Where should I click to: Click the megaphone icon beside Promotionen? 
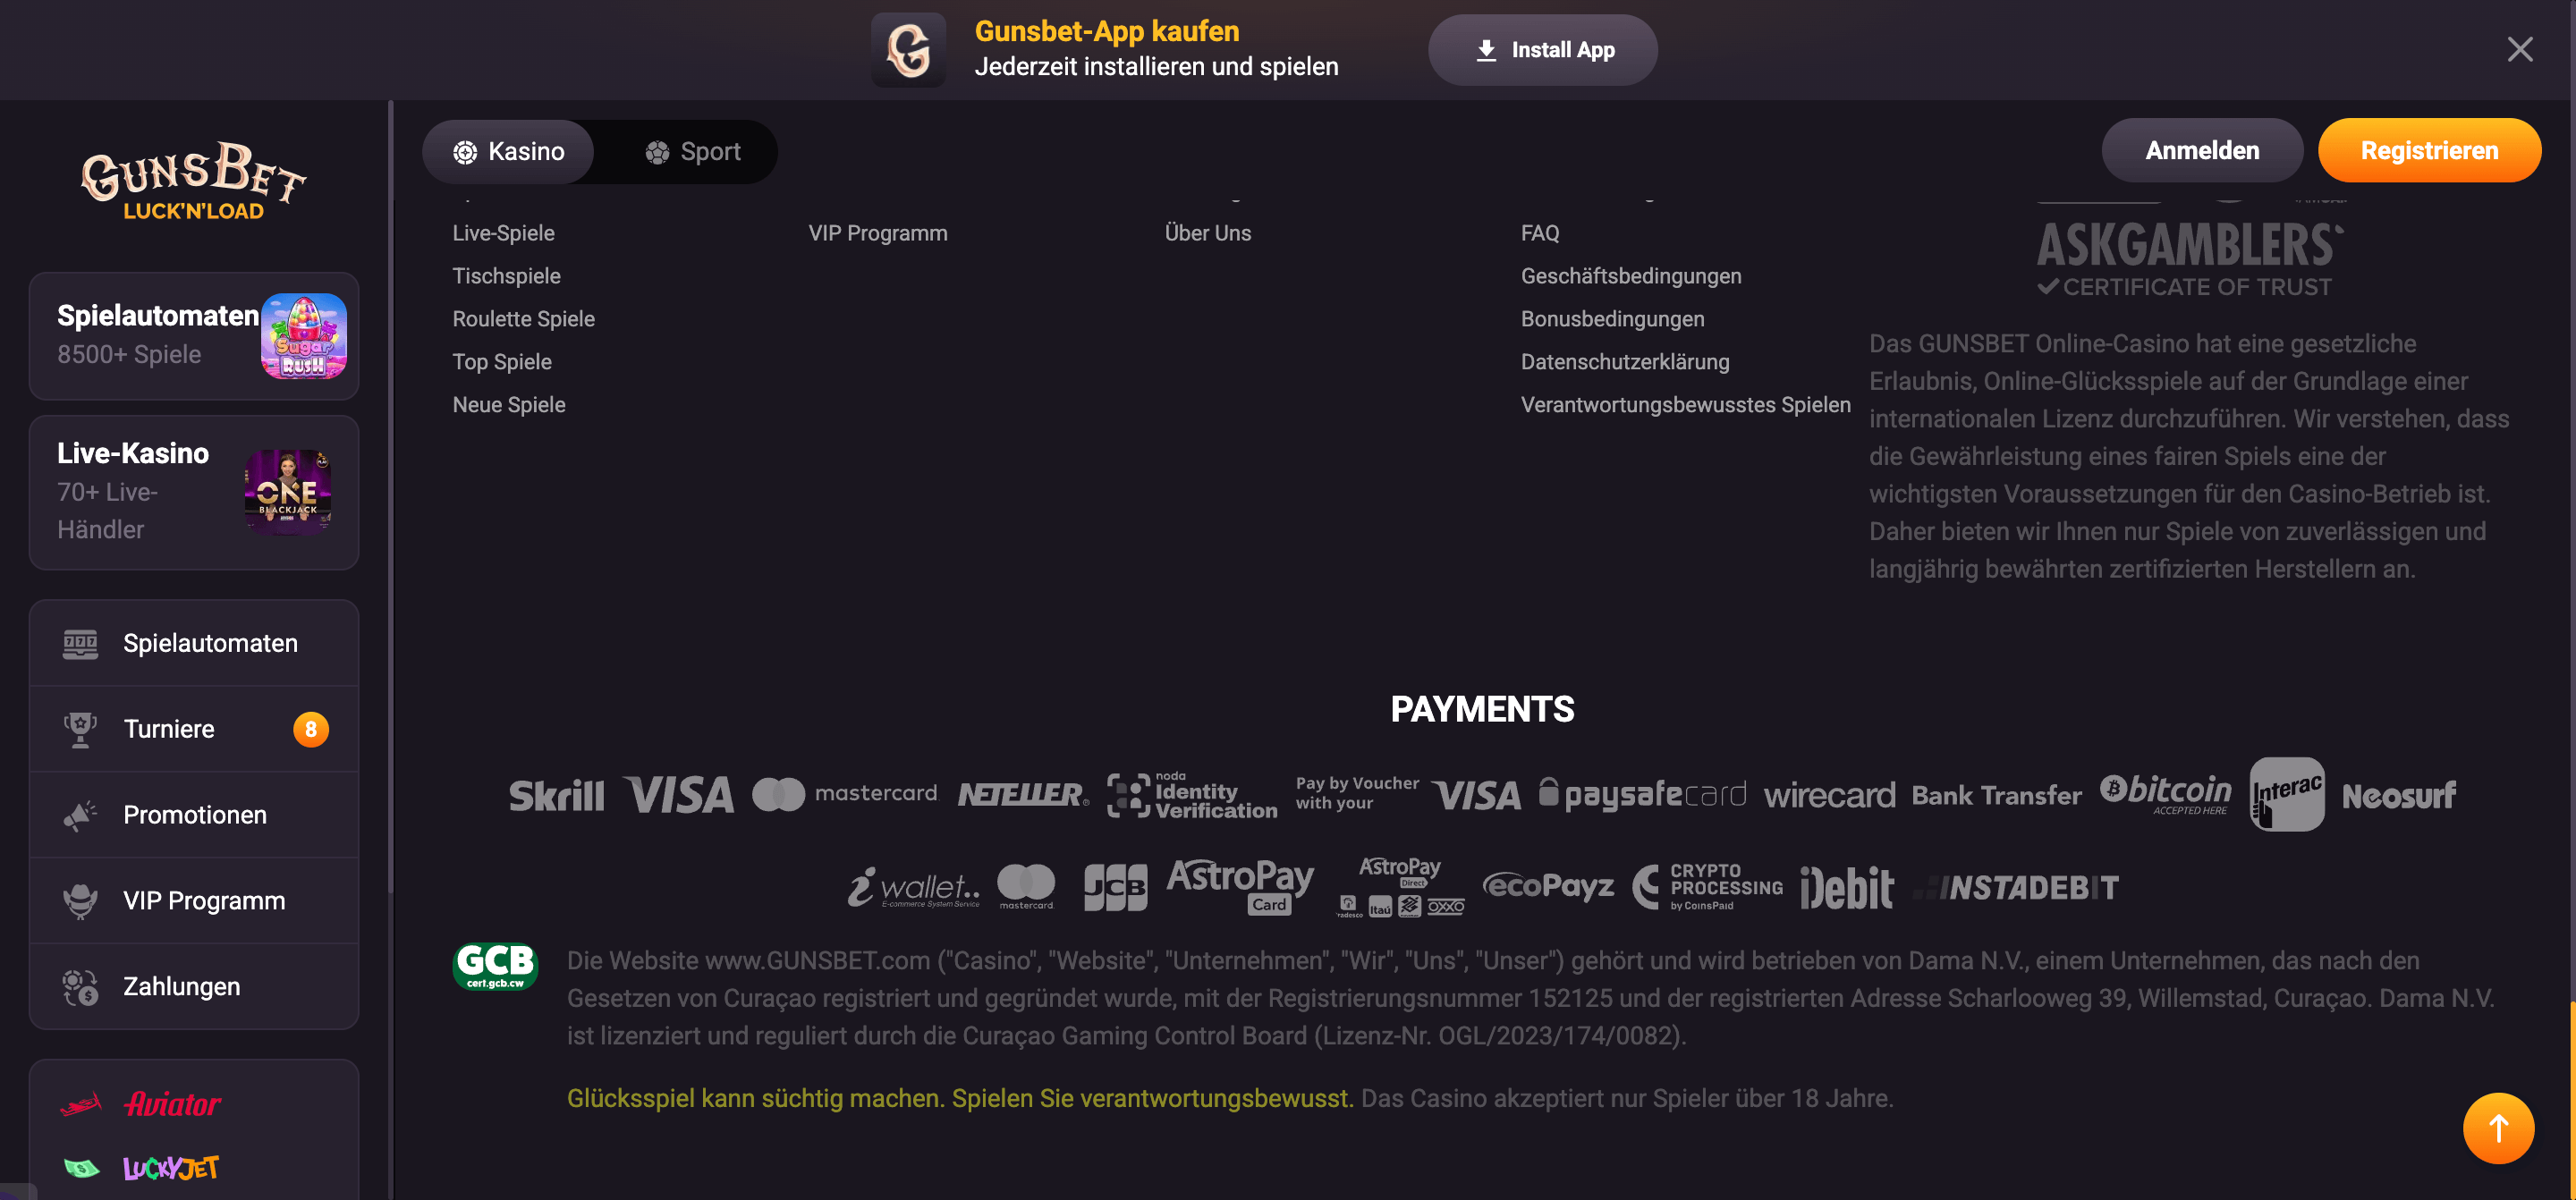pos(80,815)
